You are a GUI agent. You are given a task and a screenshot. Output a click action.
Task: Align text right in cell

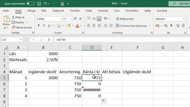99,26
